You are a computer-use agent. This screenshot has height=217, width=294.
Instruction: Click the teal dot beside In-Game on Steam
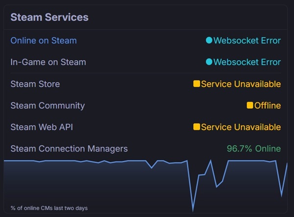pos(209,62)
